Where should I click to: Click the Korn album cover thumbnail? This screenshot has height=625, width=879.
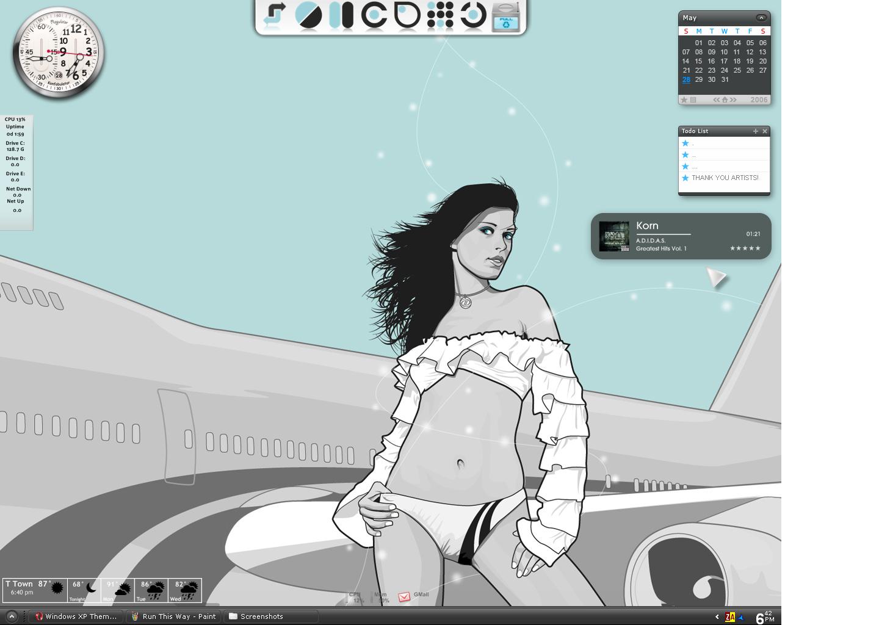614,236
